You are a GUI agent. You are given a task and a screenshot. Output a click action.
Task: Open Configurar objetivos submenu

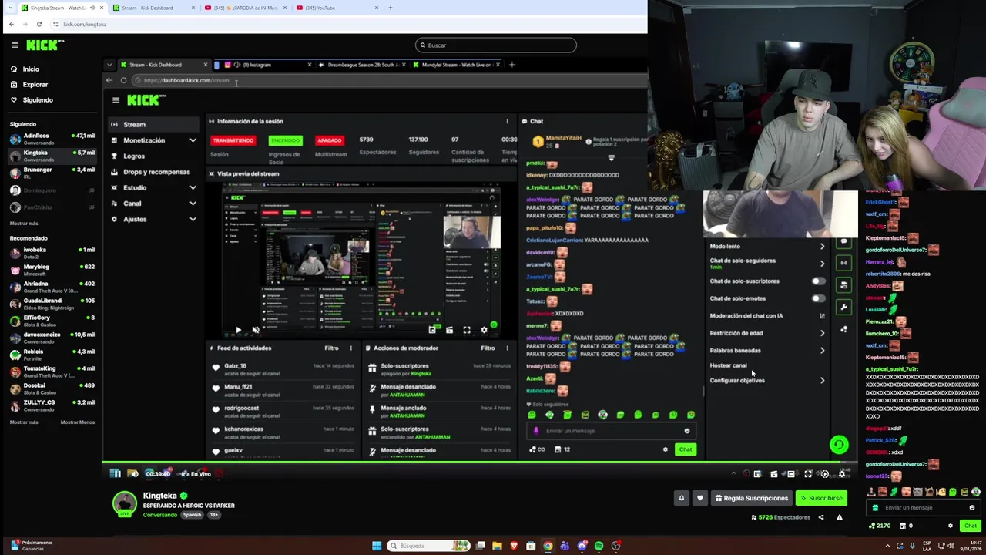tap(767, 380)
